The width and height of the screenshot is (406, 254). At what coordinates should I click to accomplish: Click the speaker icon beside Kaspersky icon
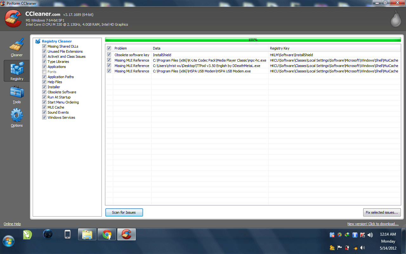click(370, 235)
